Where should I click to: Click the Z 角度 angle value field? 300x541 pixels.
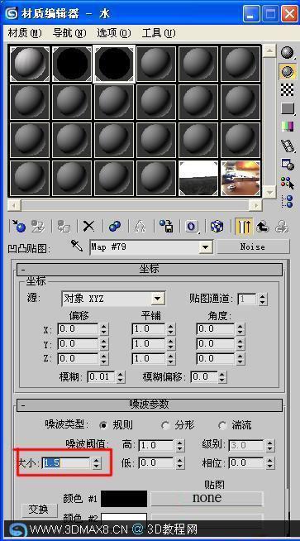coord(216,358)
